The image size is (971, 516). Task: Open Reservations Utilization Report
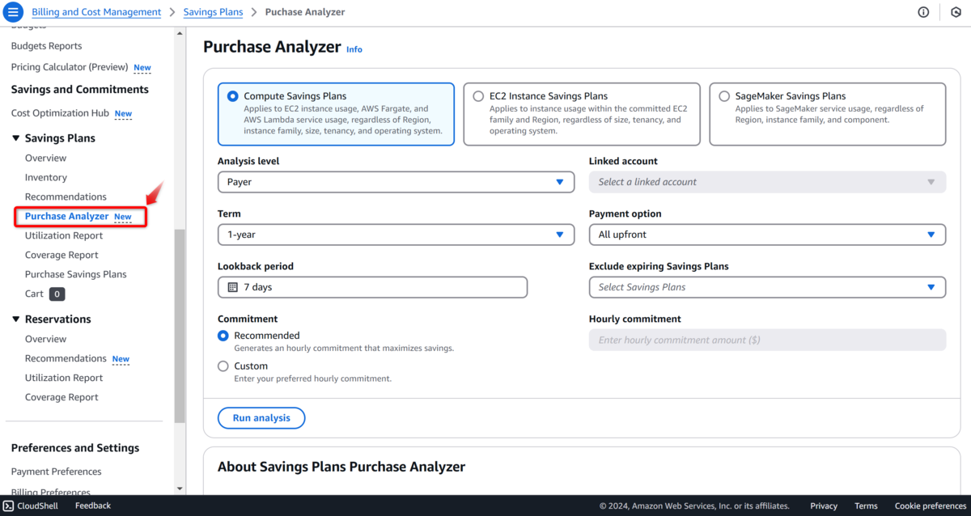[64, 378]
